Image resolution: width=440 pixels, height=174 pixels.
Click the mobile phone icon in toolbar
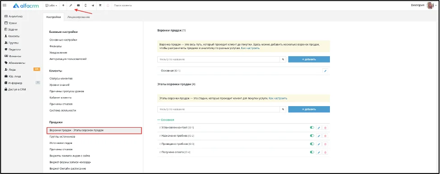point(85,5)
